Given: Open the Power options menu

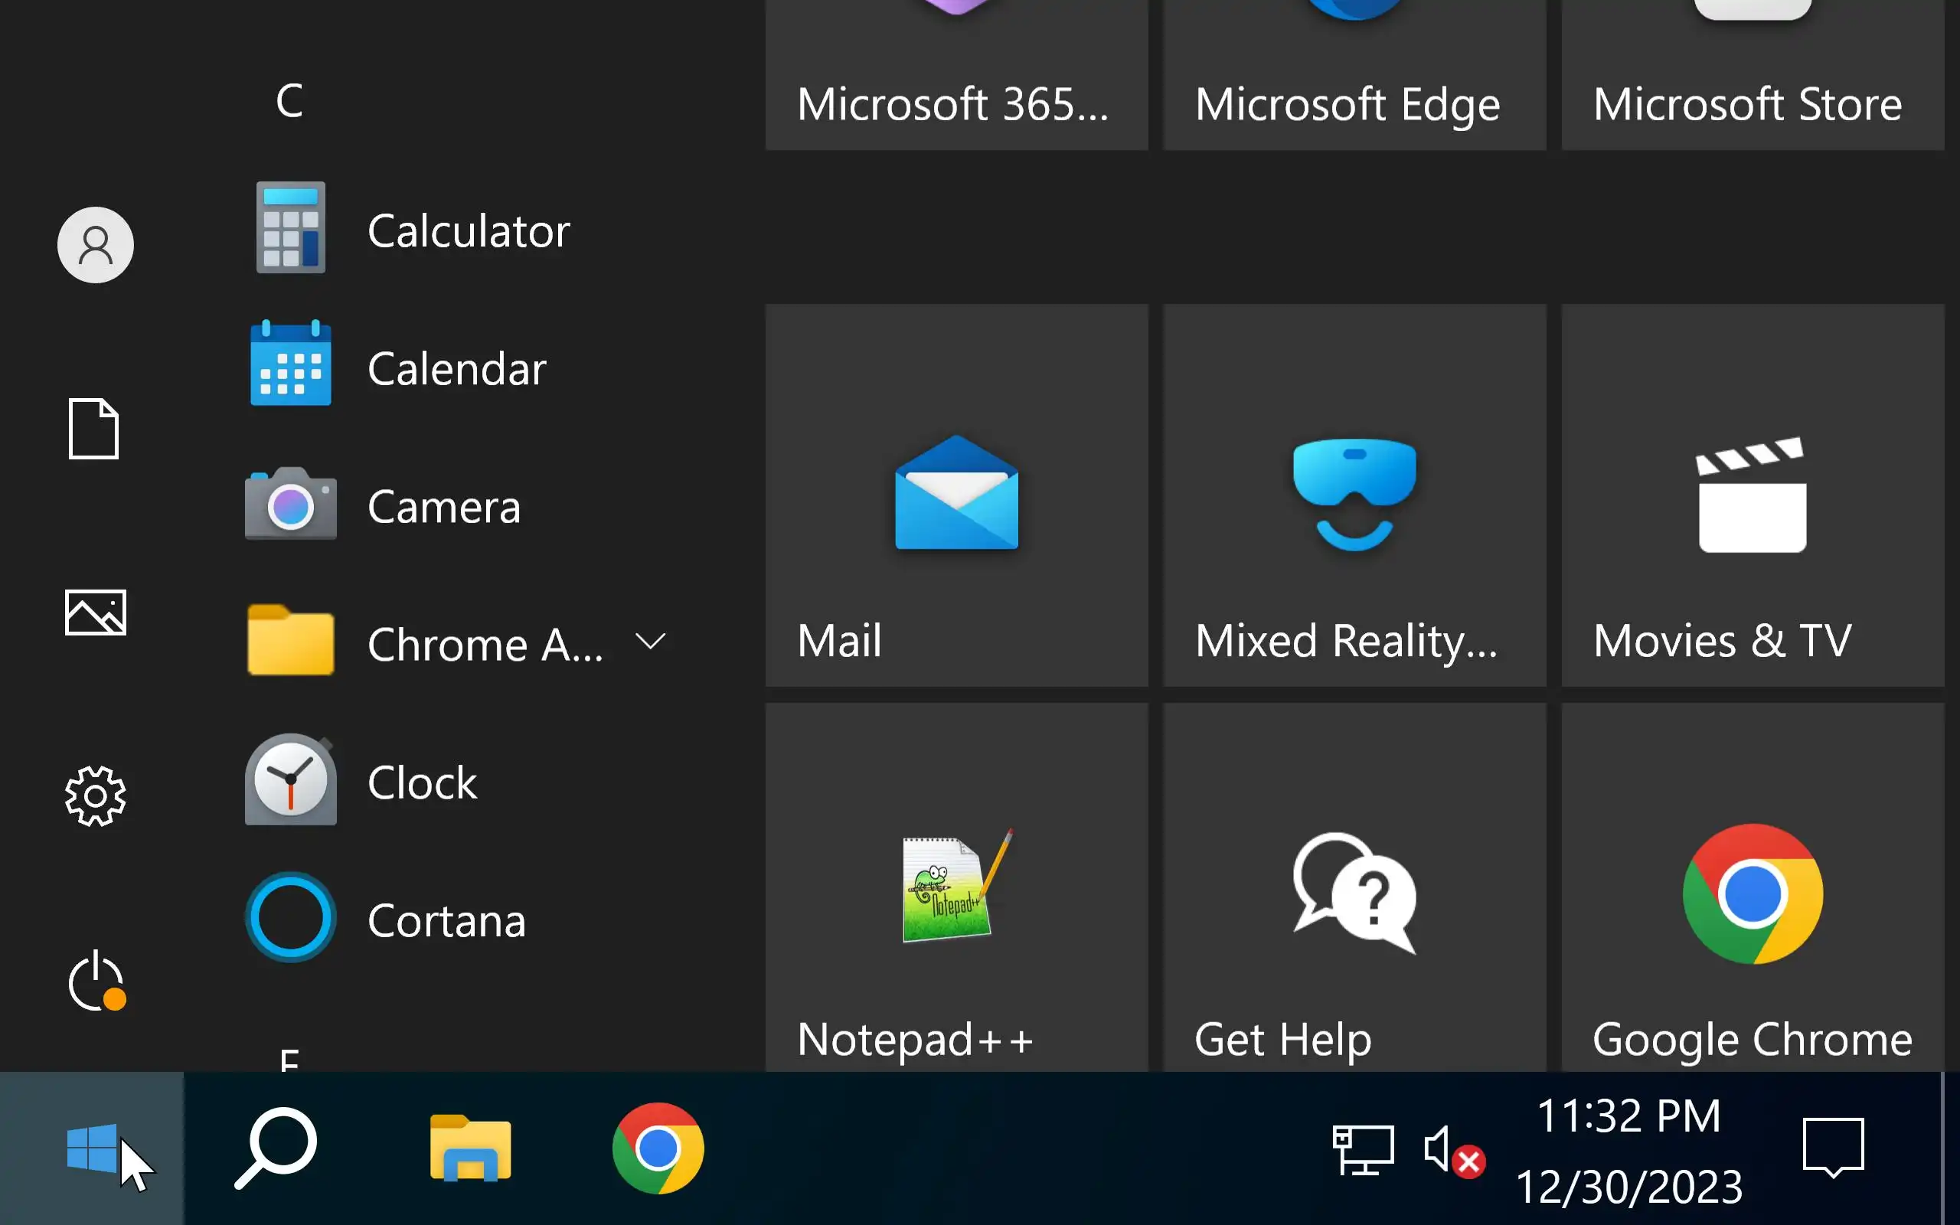Looking at the screenshot, I should pyautogui.click(x=96, y=981).
